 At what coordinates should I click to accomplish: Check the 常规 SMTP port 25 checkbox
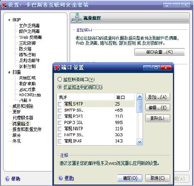60,104
